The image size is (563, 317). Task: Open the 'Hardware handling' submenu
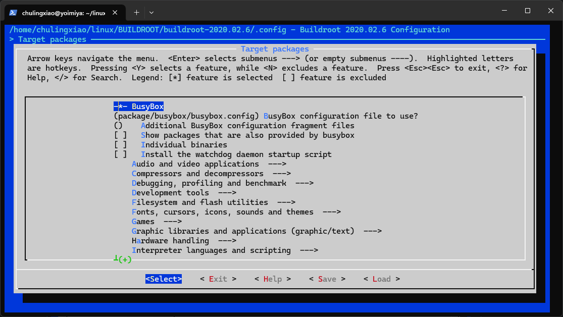click(x=184, y=241)
